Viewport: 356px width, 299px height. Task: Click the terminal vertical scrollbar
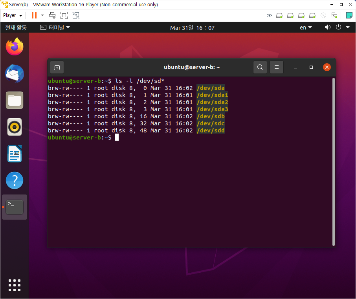click(x=334, y=161)
